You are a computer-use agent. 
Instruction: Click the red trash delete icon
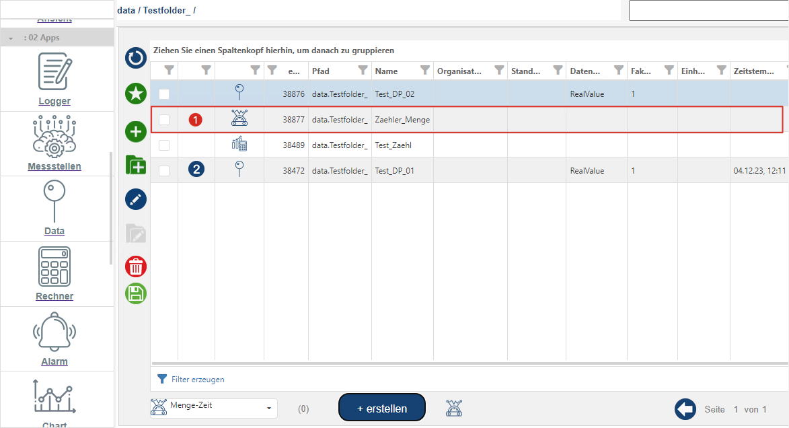(x=136, y=267)
